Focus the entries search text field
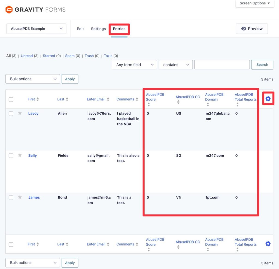Screen dimensions: 279x269 pos(222,65)
